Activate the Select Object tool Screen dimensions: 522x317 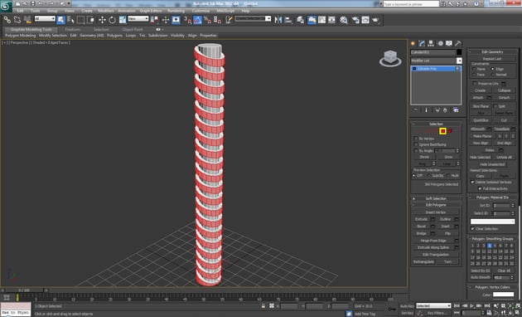(61, 20)
